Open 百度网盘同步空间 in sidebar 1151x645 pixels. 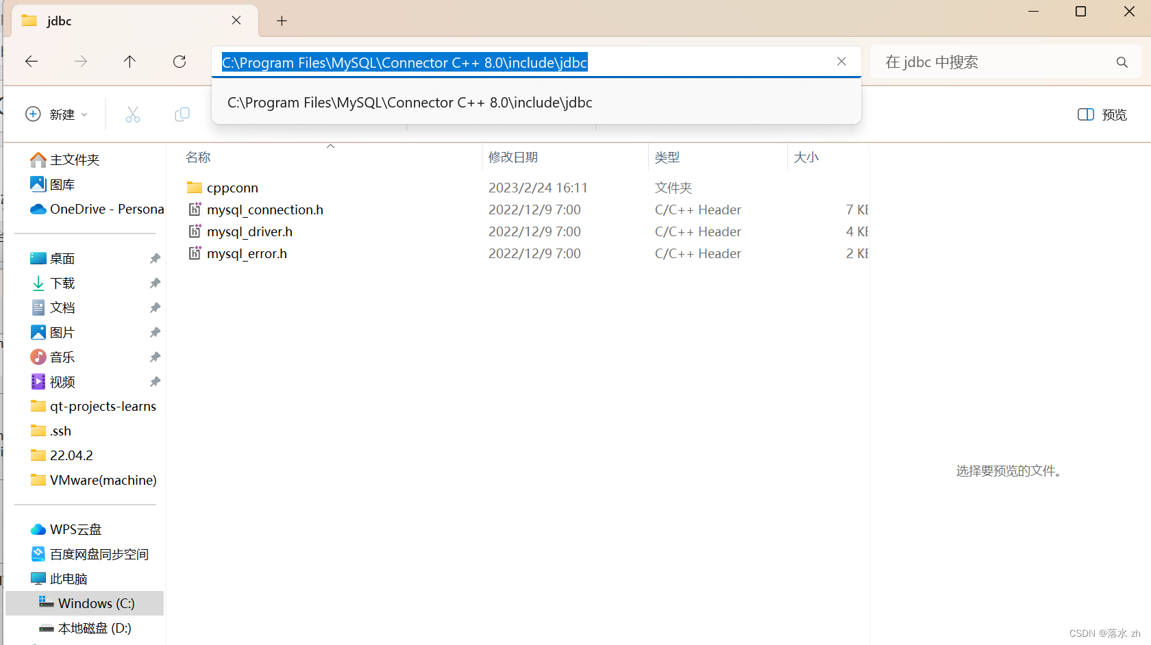[x=89, y=554]
